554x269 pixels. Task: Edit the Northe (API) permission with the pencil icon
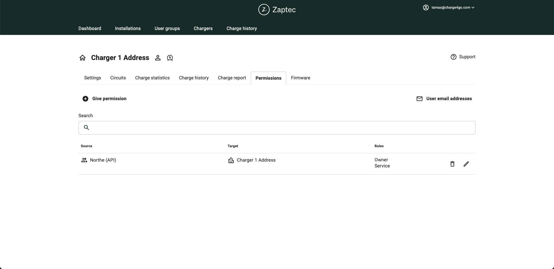(466, 164)
